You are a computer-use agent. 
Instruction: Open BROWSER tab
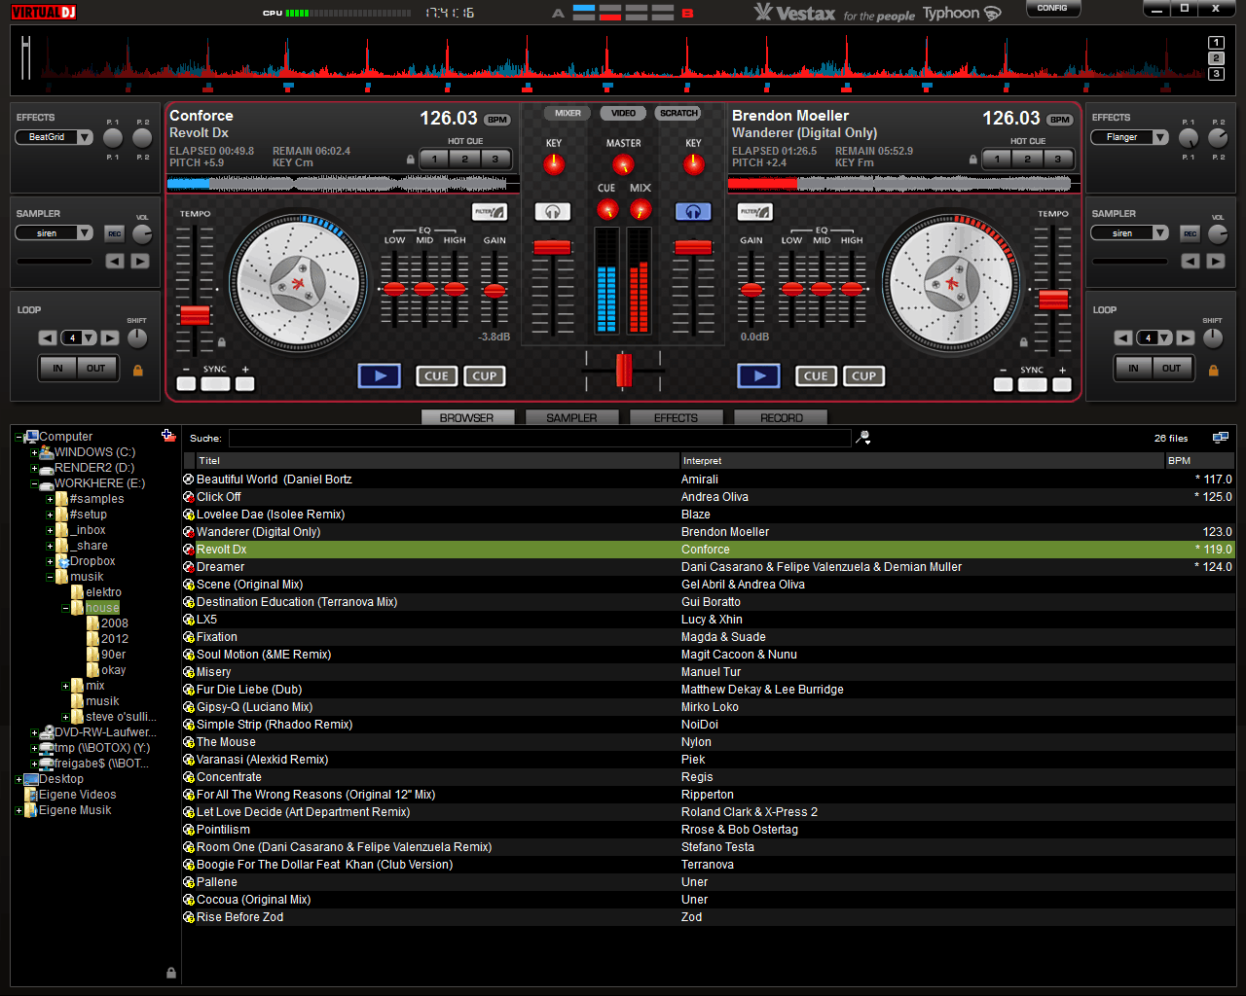tap(466, 417)
